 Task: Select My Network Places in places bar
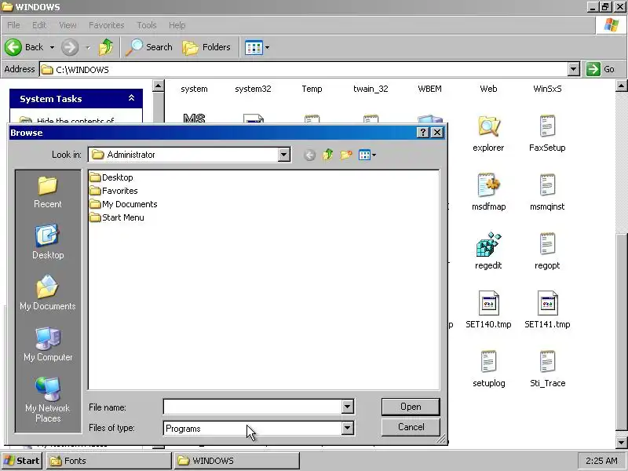48,400
